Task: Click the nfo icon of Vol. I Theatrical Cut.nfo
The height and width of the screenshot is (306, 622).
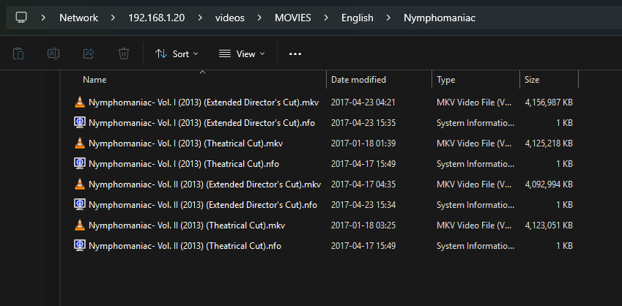Action: pos(80,164)
